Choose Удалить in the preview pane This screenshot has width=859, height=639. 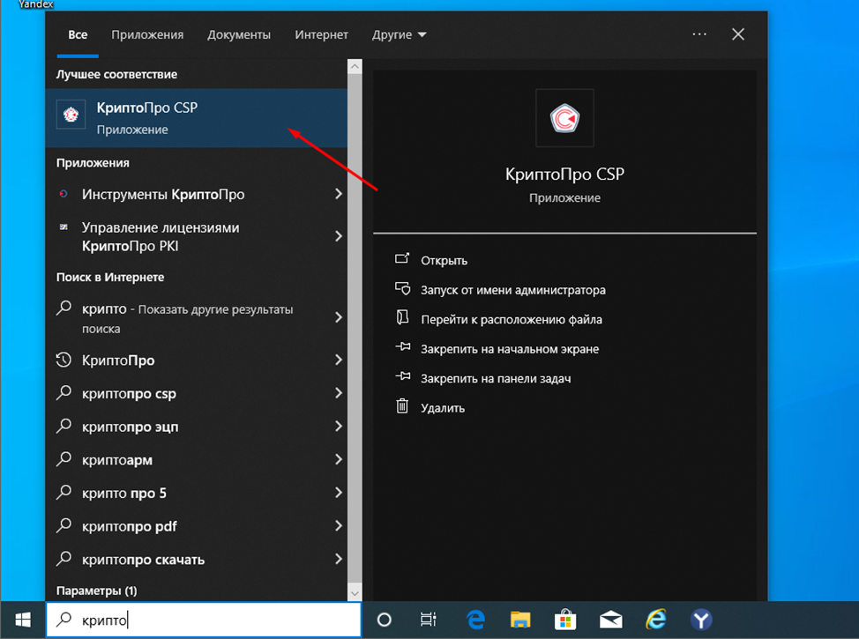pyautogui.click(x=443, y=408)
